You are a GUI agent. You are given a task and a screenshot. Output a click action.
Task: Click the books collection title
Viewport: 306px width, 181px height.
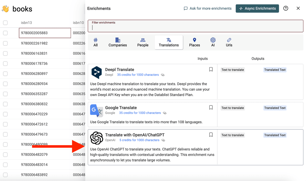[22, 9]
